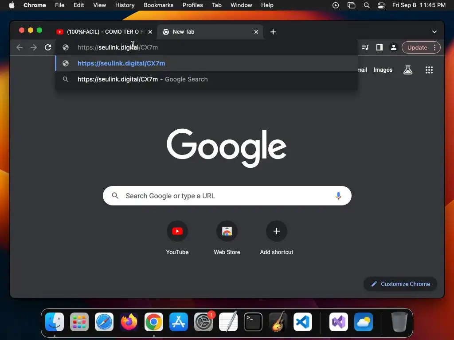This screenshot has height=340, width=454.
Task: Click the address bar URL text
Action: click(x=117, y=47)
